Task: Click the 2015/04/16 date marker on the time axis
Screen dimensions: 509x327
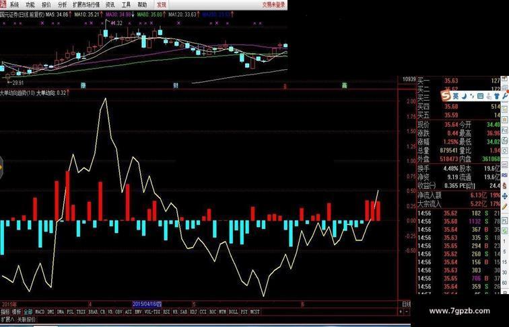Action: pyautogui.click(x=147, y=304)
